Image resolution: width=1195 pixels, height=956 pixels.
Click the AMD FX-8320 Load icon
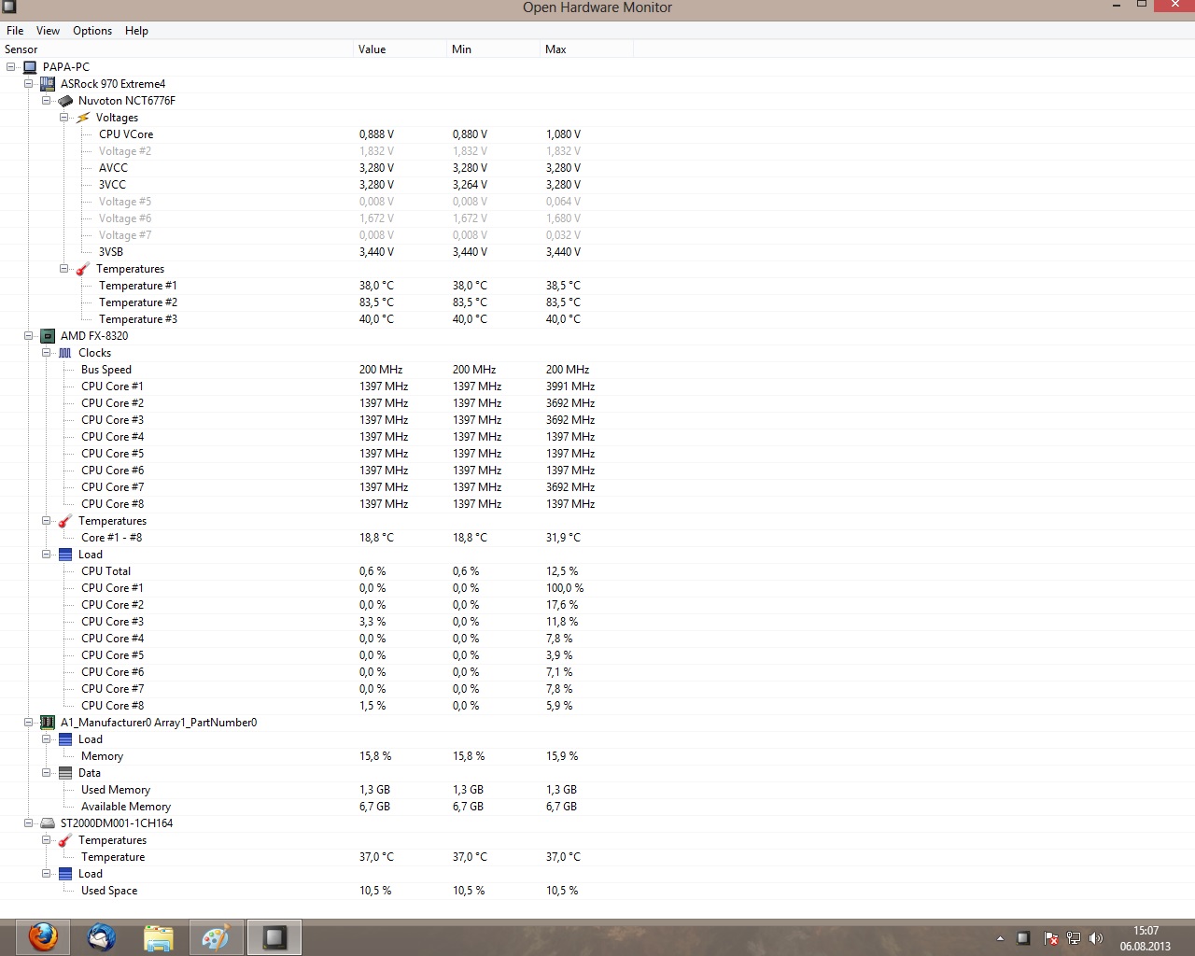click(65, 555)
